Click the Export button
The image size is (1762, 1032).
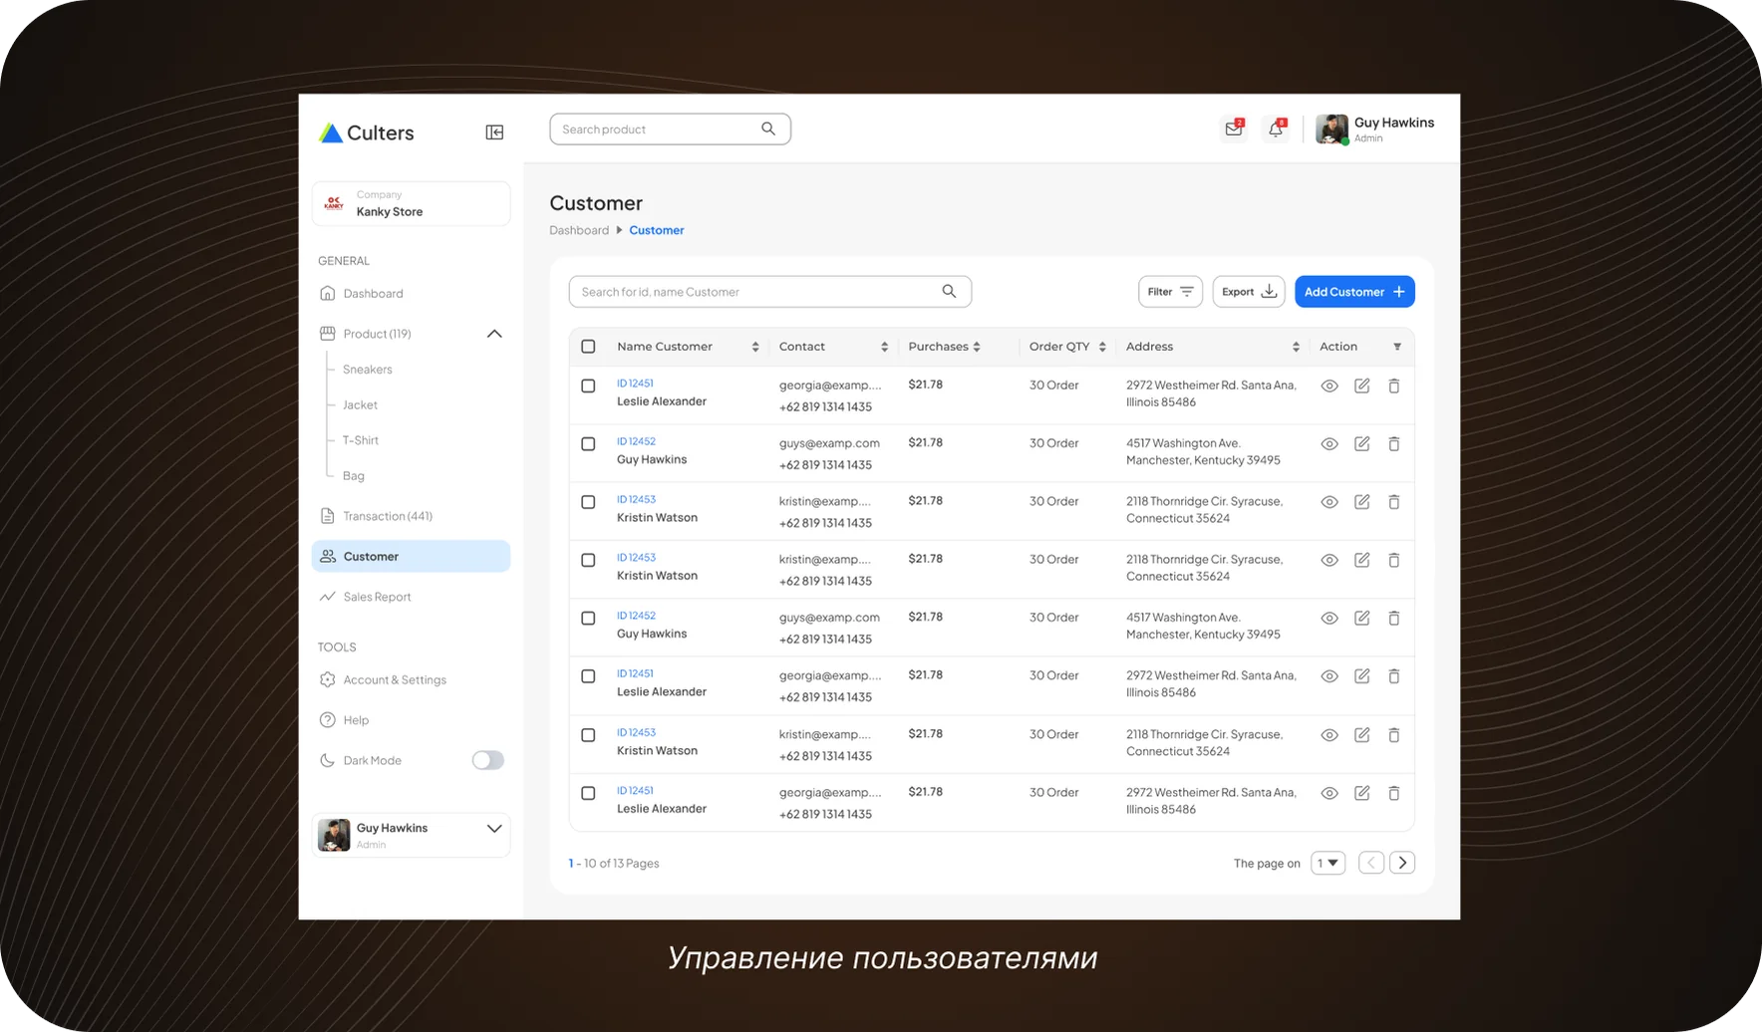point(1249,292)
